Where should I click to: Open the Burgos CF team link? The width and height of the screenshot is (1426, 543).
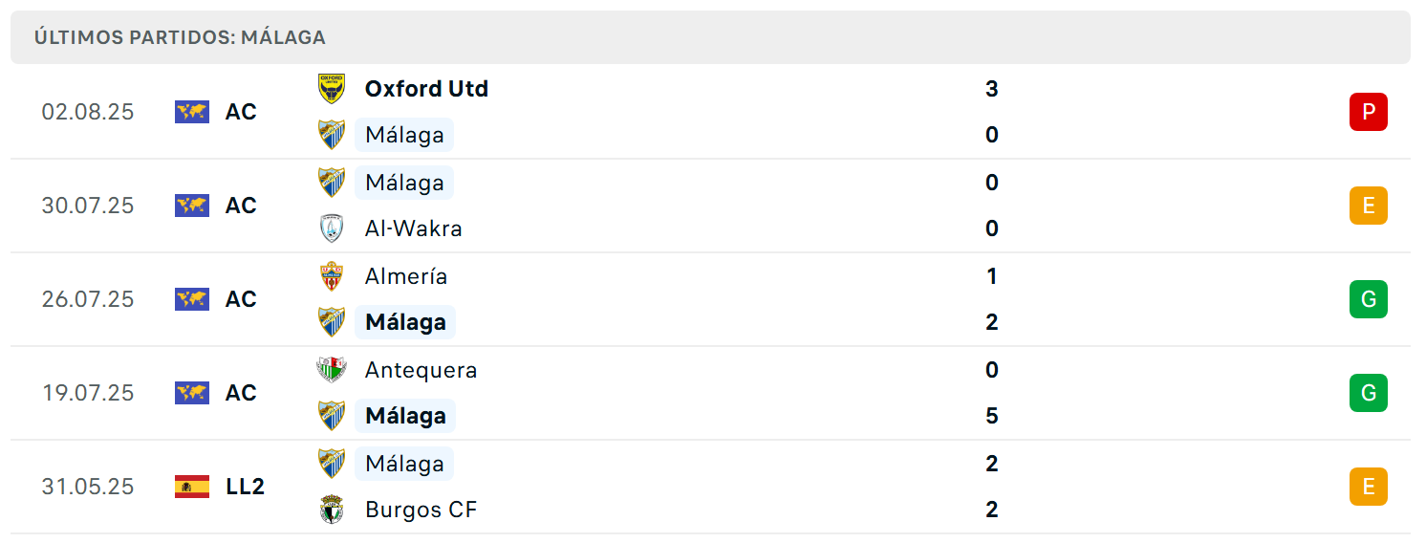tap(421, 510)
